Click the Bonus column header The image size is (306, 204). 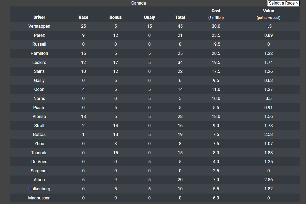point(115,17)
